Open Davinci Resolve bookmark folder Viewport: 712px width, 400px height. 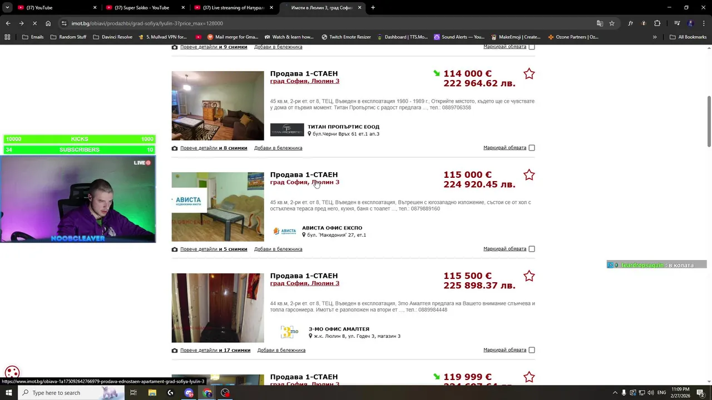tap(113, 37)
